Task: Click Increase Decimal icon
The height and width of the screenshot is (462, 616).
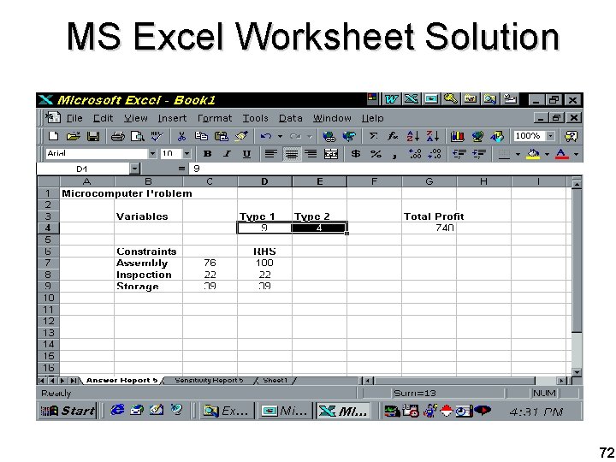Action: (x=415, y=154)
